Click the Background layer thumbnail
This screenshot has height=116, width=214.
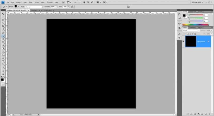tap(191, 41)
